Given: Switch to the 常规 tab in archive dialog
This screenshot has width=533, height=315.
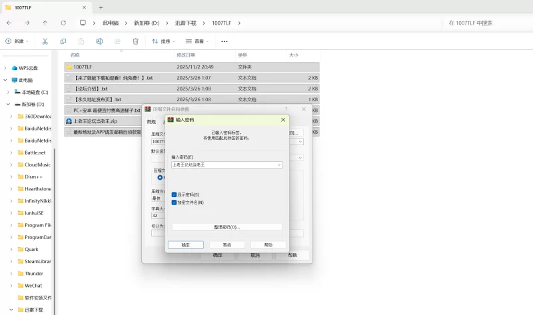Looking at the screenshot, I should click(151, 122).
